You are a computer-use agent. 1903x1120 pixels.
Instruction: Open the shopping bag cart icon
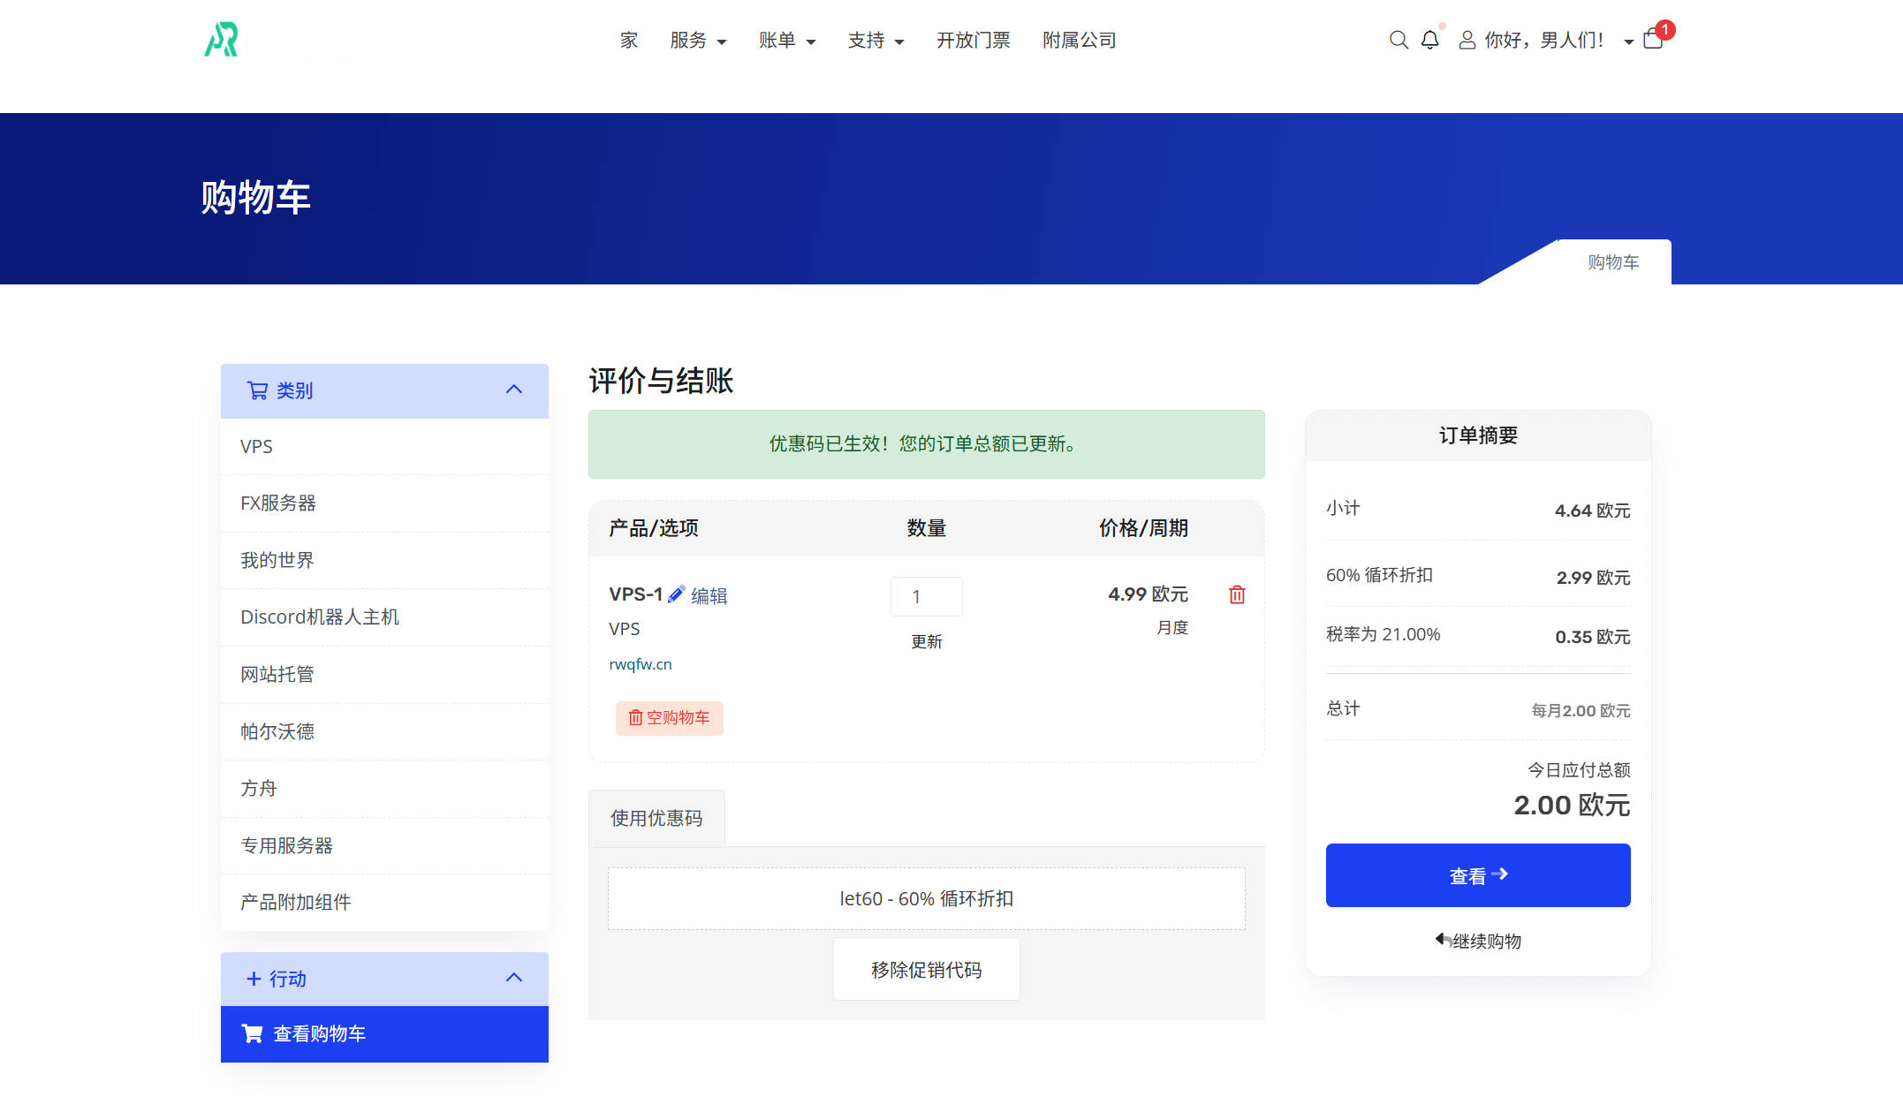coord(1653,40)
